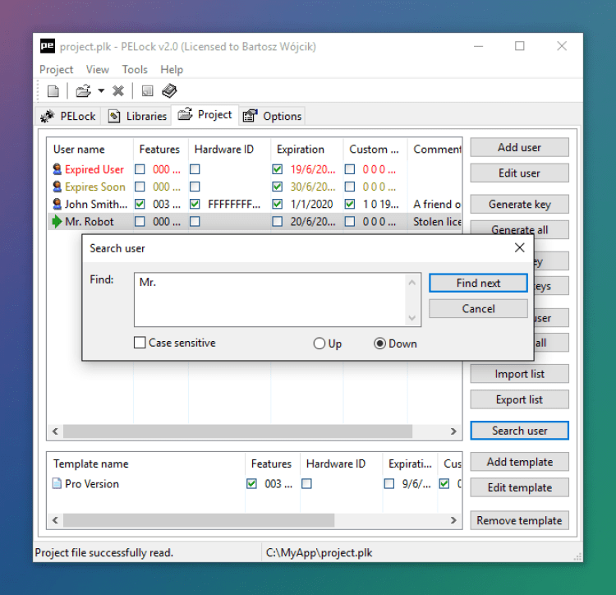616x595 pixels.
Task: Cancel the Search user dialog
Action: (478, 308)
